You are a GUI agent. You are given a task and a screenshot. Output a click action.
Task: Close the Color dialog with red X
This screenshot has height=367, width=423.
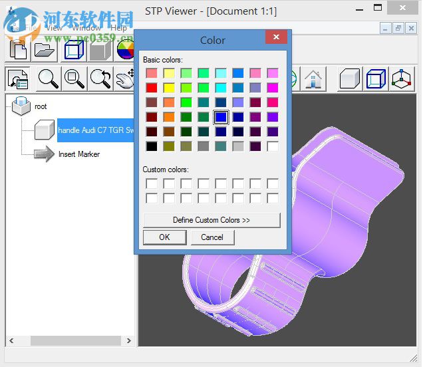[x=276, y=37]
